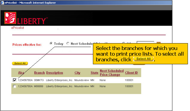Sort by the Branch column header
The width and height of the screenshot is (190, 111).
(39, 73)
